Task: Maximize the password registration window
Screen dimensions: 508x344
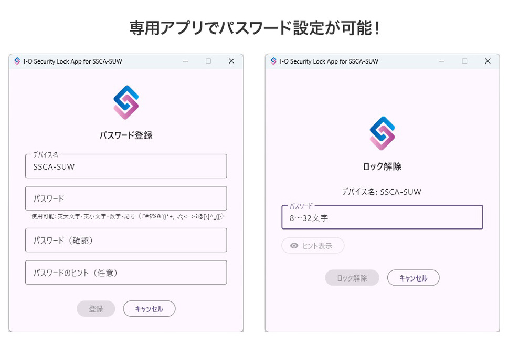Action: click(208, 61)
